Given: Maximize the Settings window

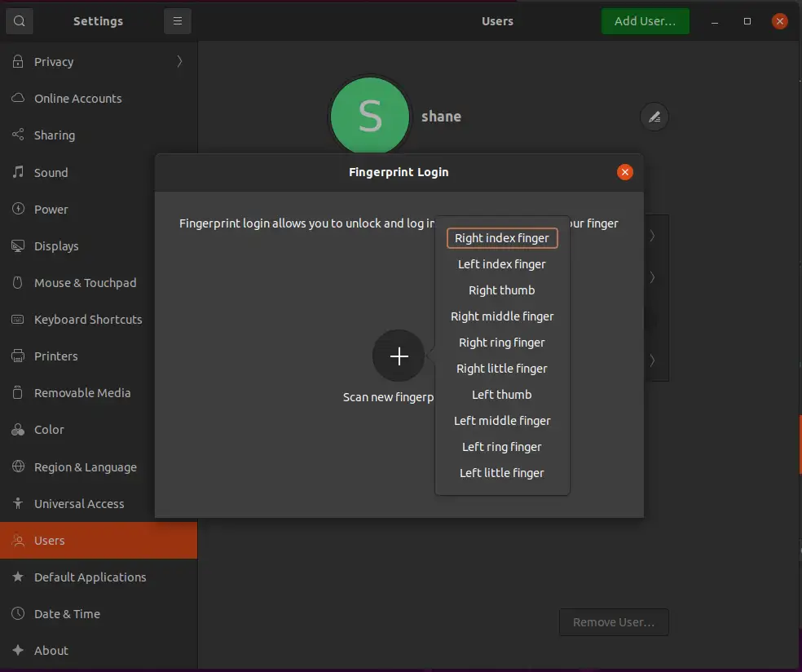Looking at the screenshot, I should tap(747, 21).
